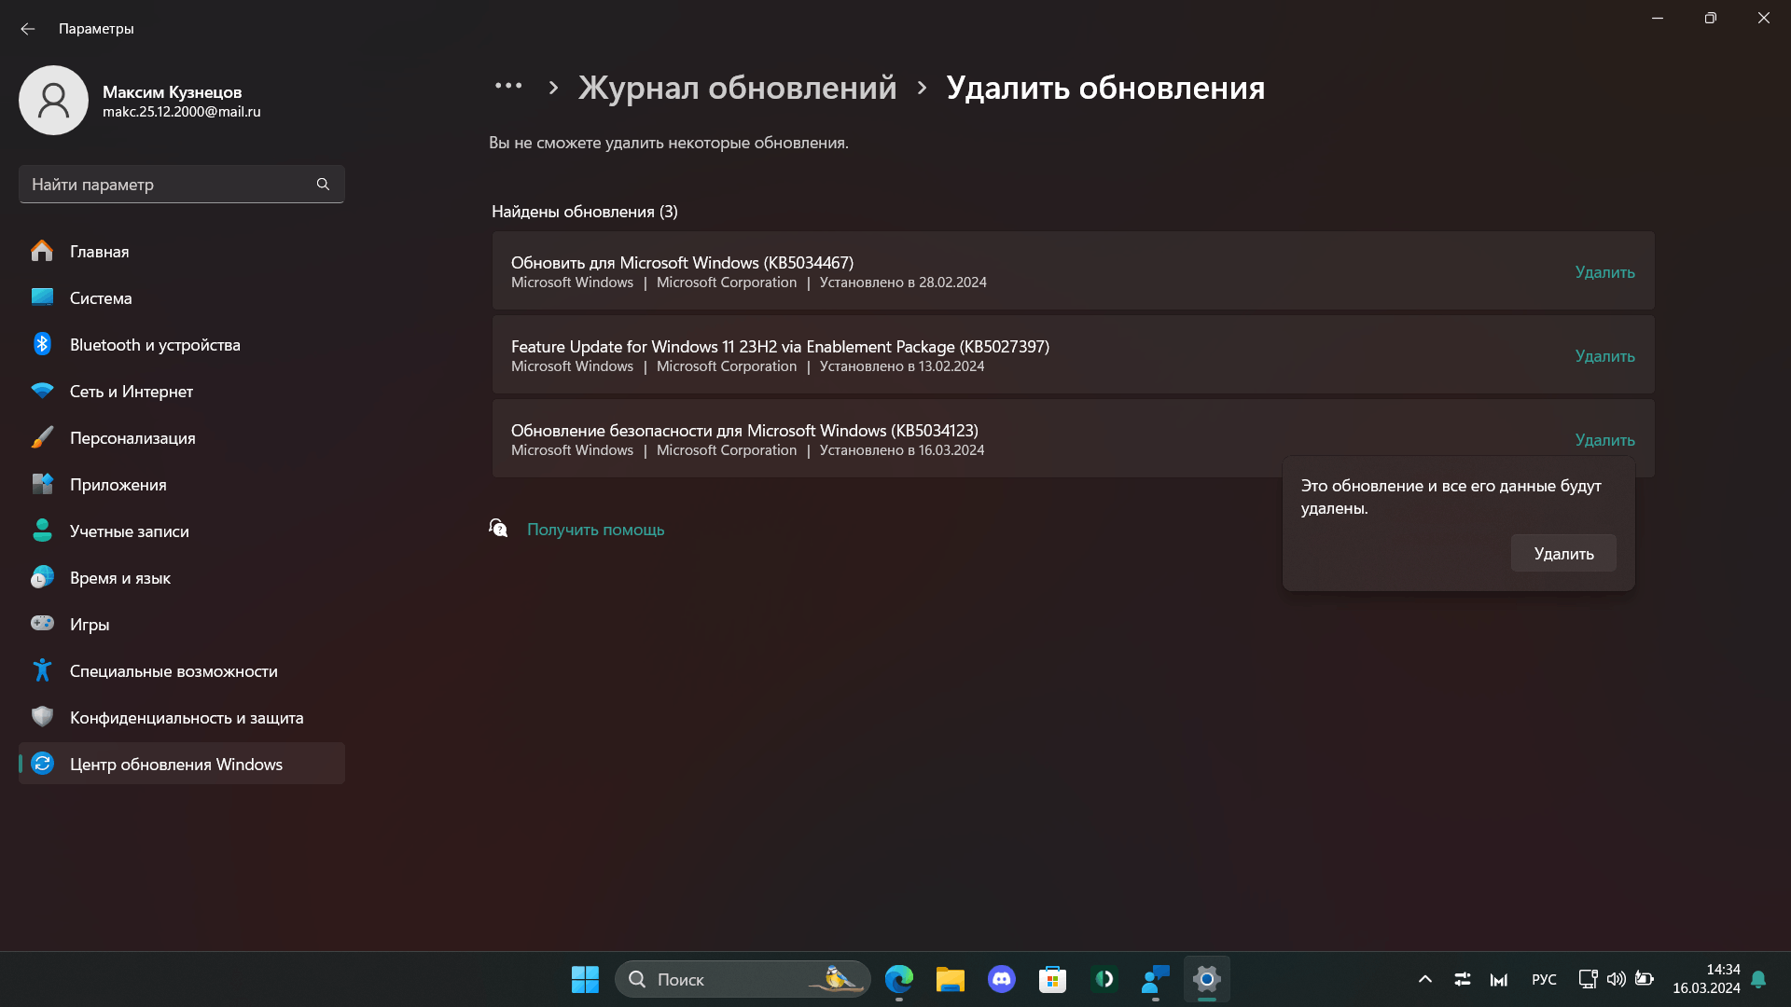Expand the breadcrumb ellipsis menu
The height and width of the screenshot is (1007, 1791).
click(508, 86)
